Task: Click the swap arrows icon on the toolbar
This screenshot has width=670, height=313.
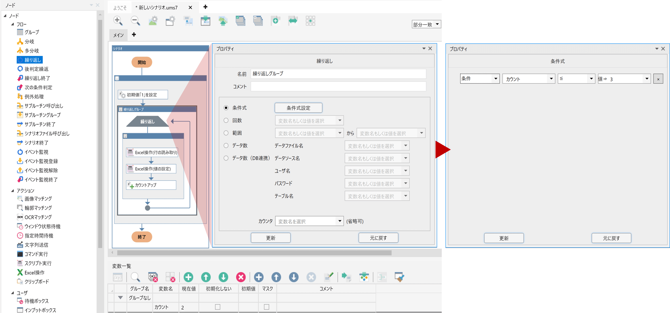Action: [x=293, y=21]
